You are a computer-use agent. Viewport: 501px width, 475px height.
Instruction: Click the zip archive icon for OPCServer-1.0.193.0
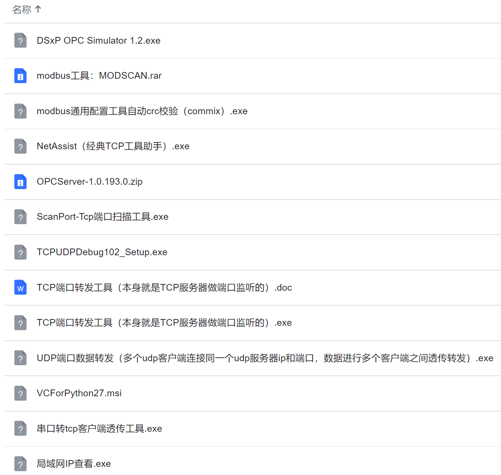21,182
